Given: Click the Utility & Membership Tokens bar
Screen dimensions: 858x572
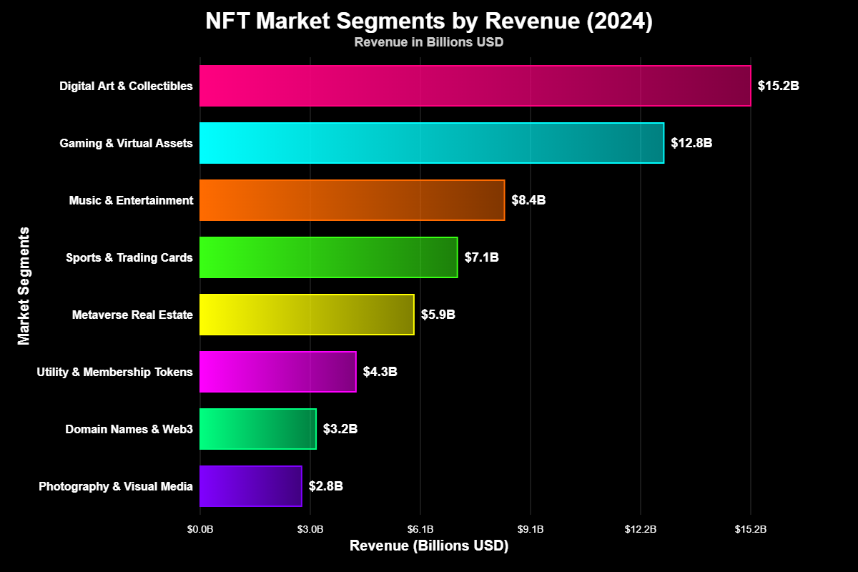Looking at the screenshot, I should (279, 372).
